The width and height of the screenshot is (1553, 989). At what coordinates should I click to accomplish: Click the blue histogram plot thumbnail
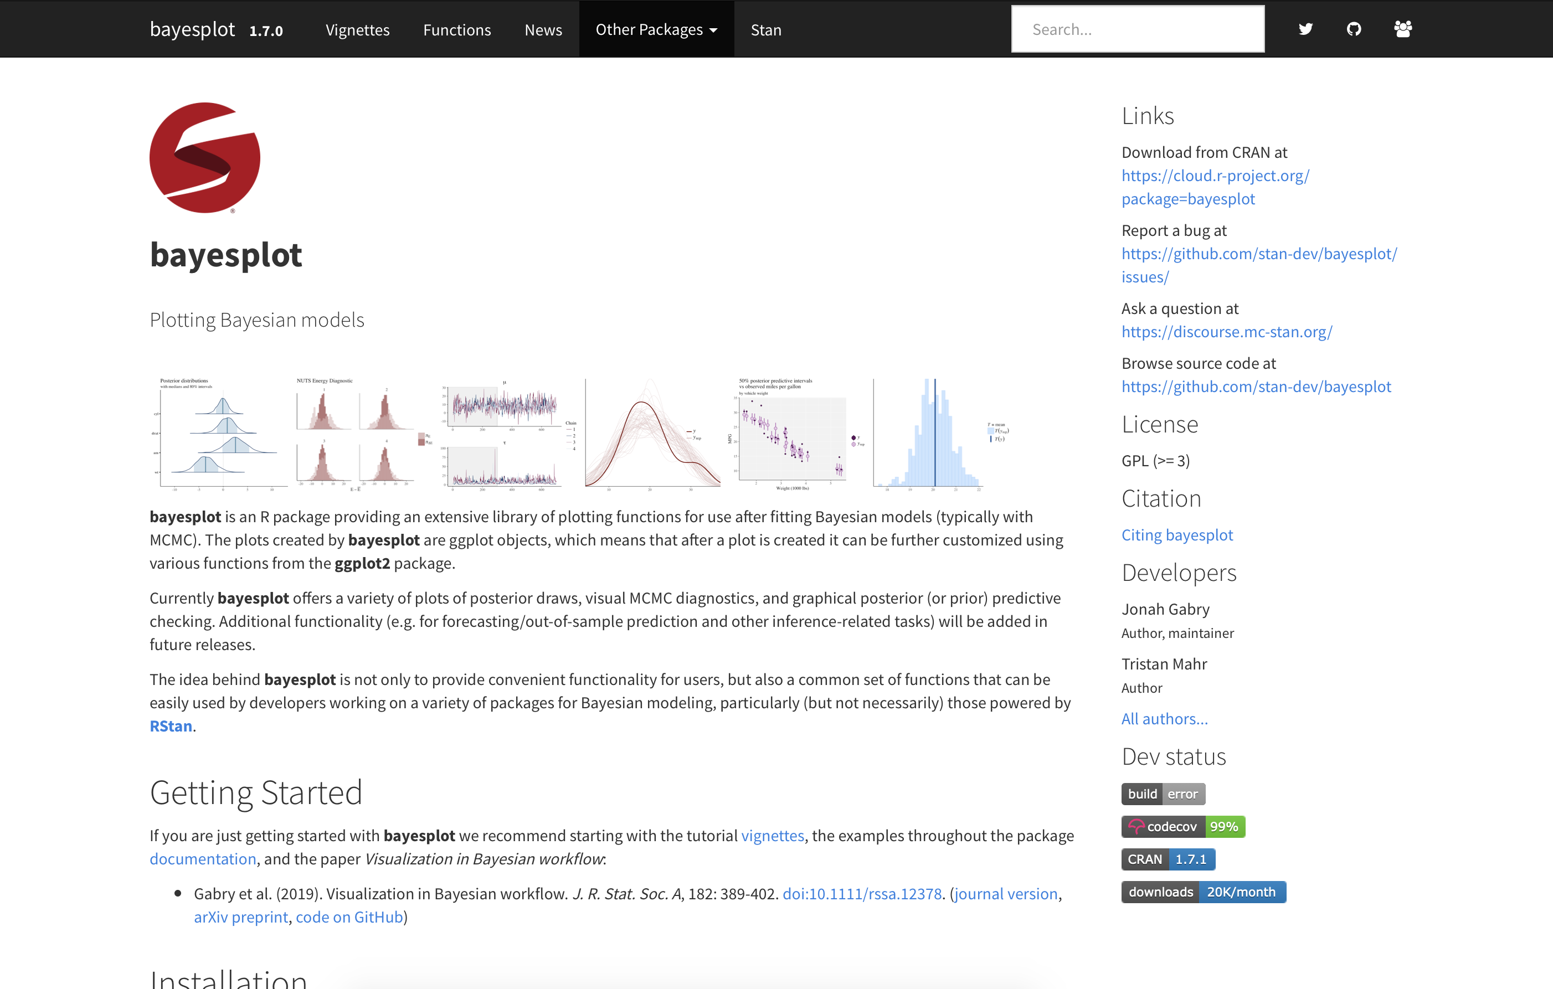pos(942,435)
